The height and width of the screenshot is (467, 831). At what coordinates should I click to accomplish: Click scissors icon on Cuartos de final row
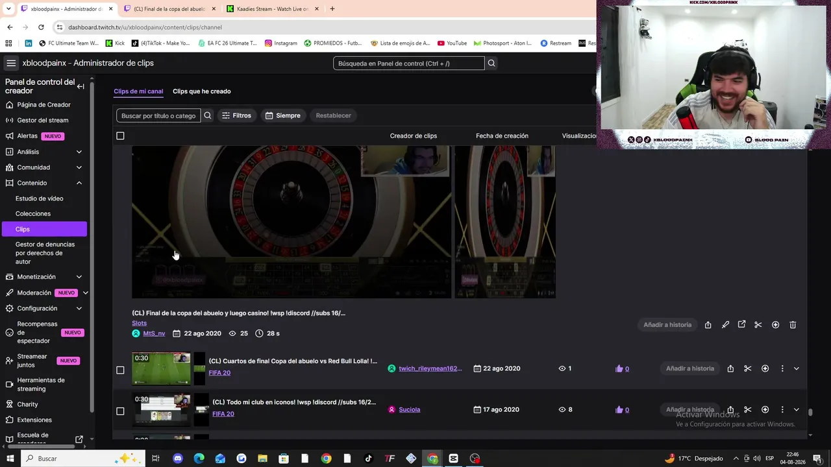[x=748, y=368]
